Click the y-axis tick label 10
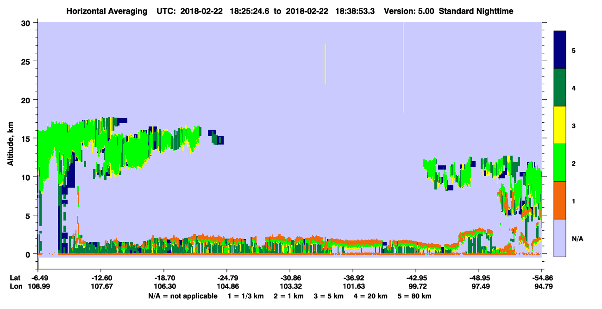Screen dimensions: 602x309 point(27,177)
